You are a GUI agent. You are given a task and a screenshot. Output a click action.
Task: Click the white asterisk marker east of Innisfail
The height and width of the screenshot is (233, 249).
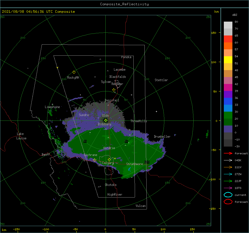pos(131,95)
